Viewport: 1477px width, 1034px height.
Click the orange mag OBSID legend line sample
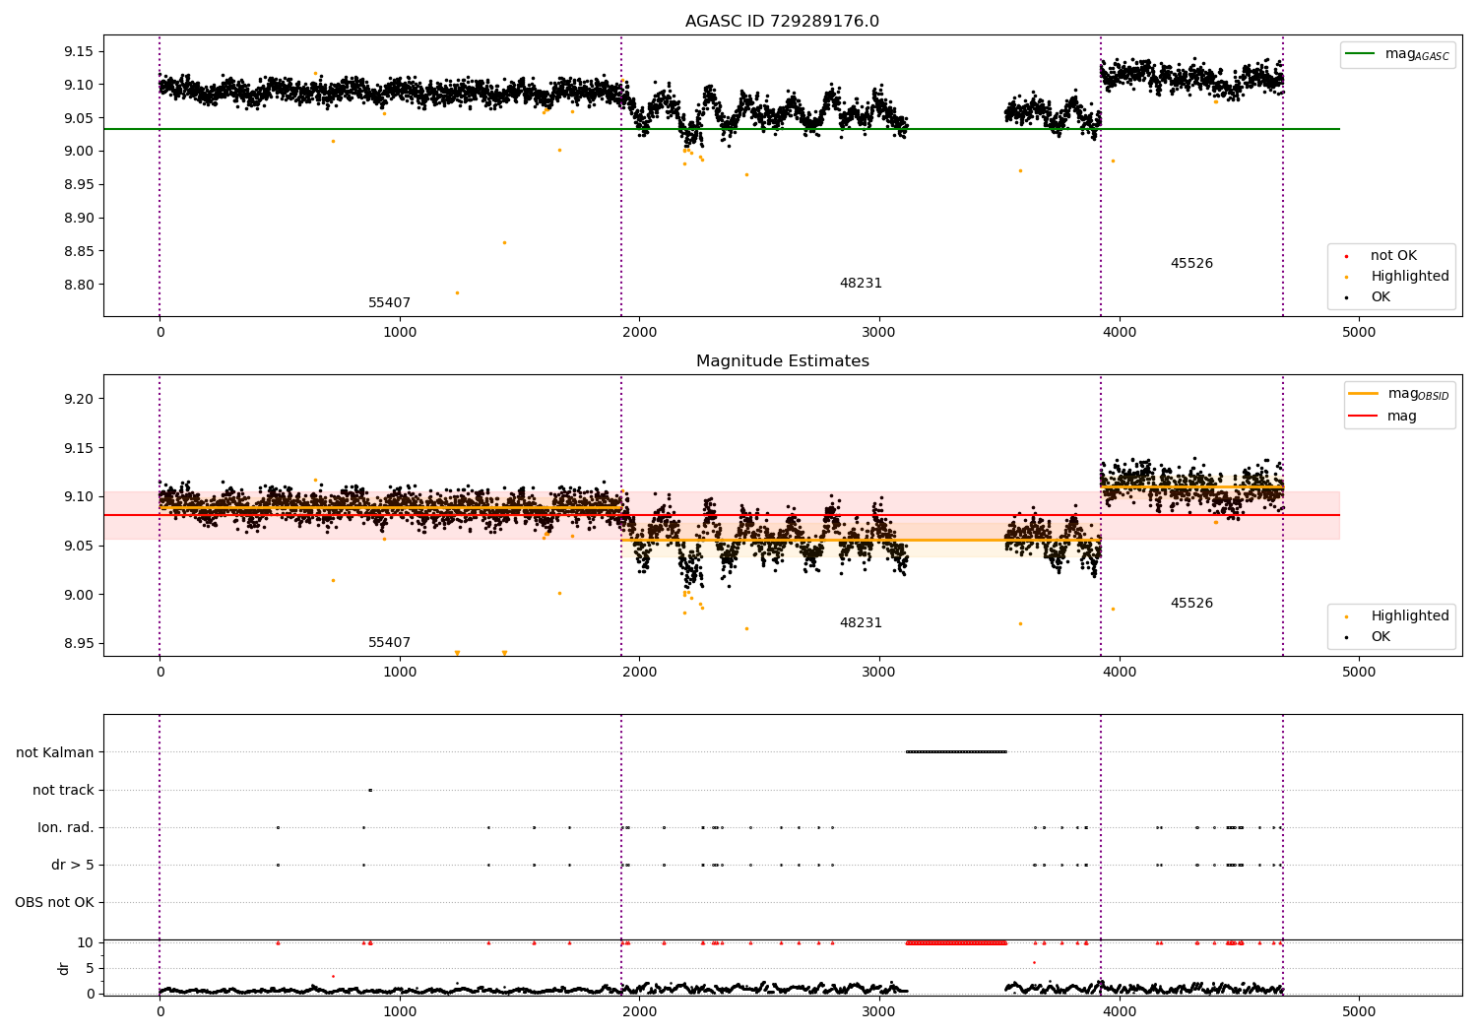click(1364, 393)
